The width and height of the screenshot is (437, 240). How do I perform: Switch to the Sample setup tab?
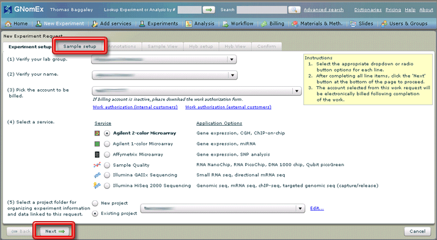pyautogui.click(x=79, y=46)
